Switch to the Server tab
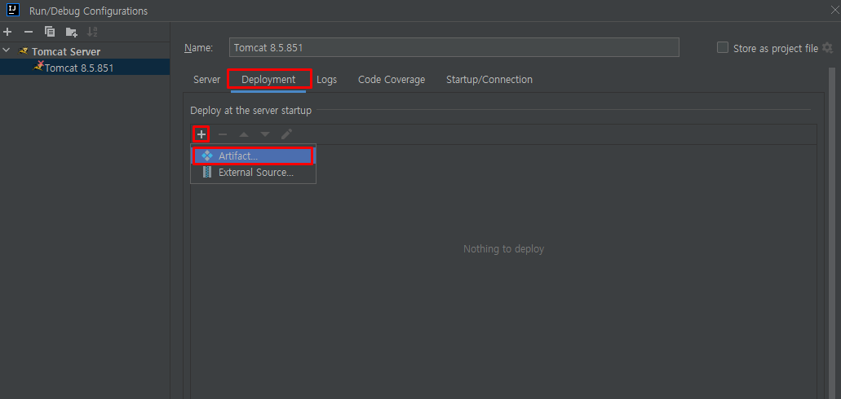 [206, 79]
